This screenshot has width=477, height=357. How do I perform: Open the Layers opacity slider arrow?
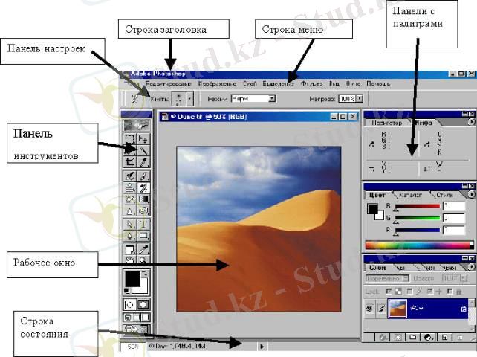(x=464, y=278)
